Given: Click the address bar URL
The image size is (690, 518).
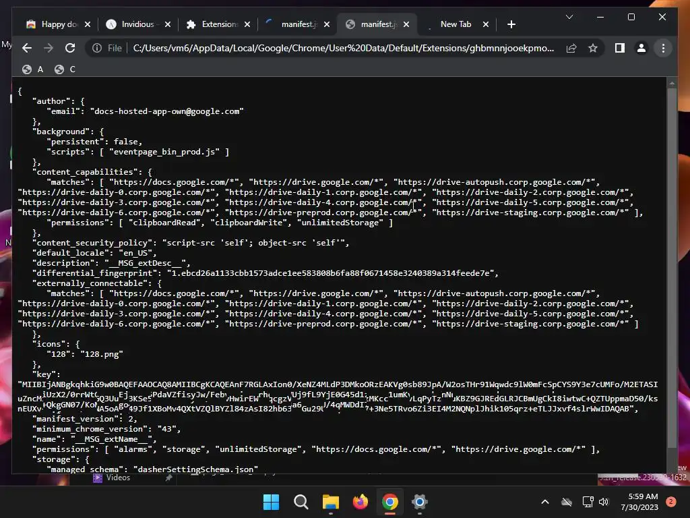Looking at the screenshot, I should coord(343,48).
